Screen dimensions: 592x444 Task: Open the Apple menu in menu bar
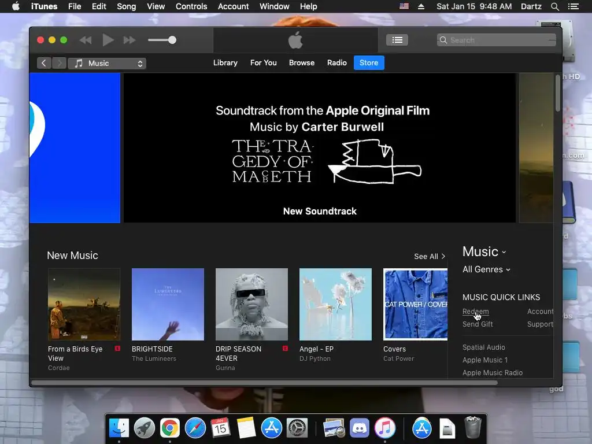(16, 6)
